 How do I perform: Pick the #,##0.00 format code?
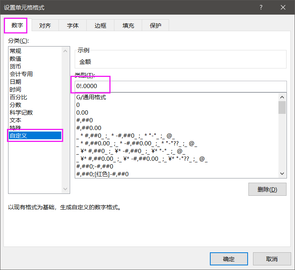pyautogui.click(x=177, y=128)
